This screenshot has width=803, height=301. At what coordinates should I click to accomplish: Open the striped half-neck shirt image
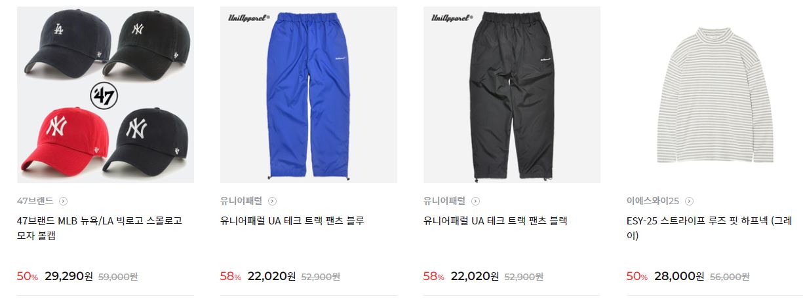click(x=715, y=95)
